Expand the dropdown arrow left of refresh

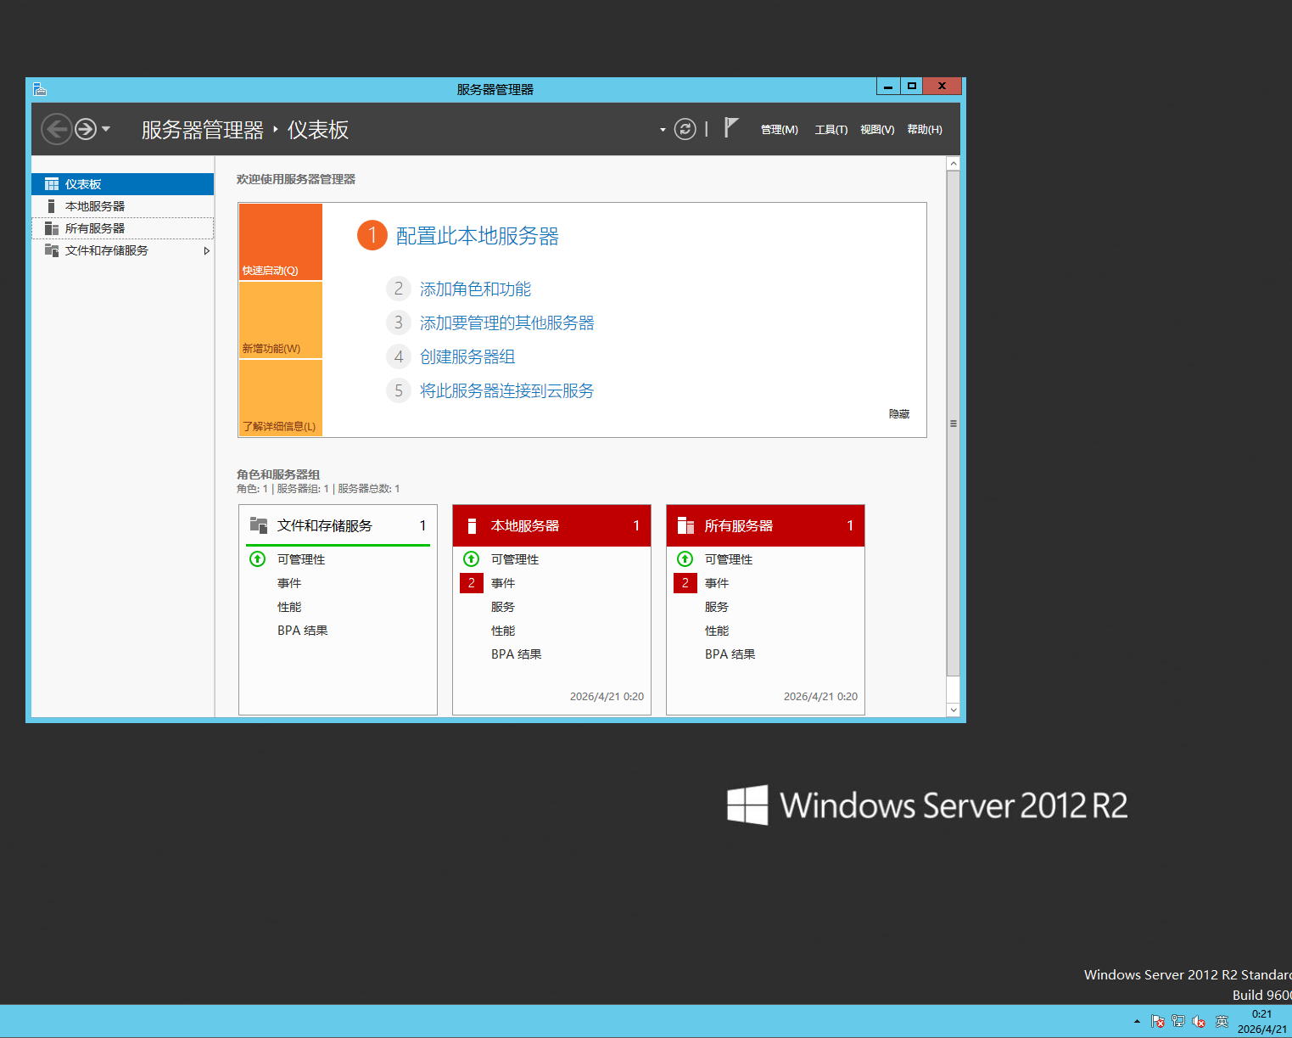coord(663,130)
